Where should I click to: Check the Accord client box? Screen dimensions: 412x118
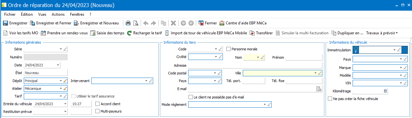click(98, 104)
